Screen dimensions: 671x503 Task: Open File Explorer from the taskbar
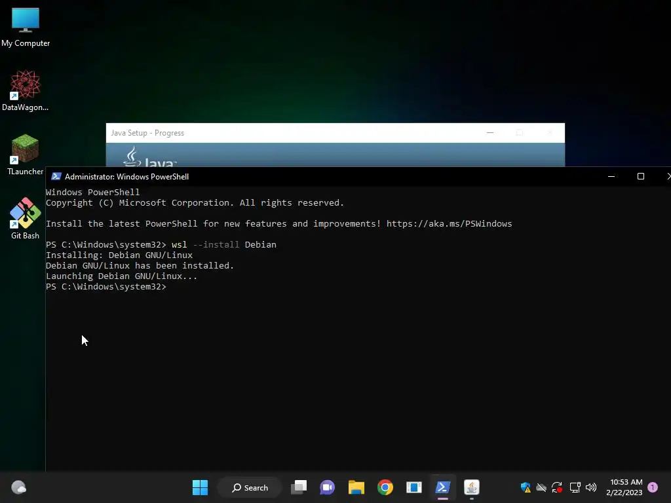(356, 487)
